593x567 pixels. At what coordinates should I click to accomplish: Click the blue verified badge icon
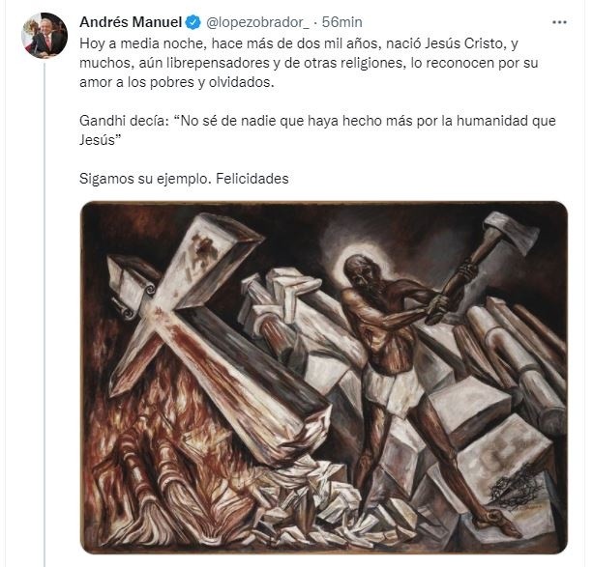pyautogui.click(x=194, y=22)
